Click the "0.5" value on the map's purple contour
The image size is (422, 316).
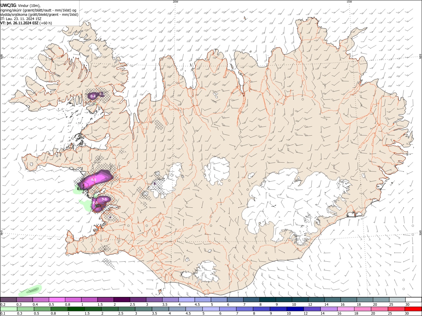pos(105,199)
